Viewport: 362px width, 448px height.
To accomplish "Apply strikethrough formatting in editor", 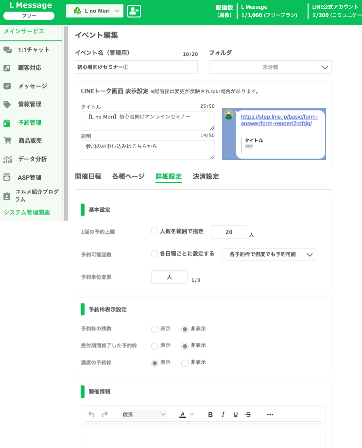I will (x=248, y=414).
